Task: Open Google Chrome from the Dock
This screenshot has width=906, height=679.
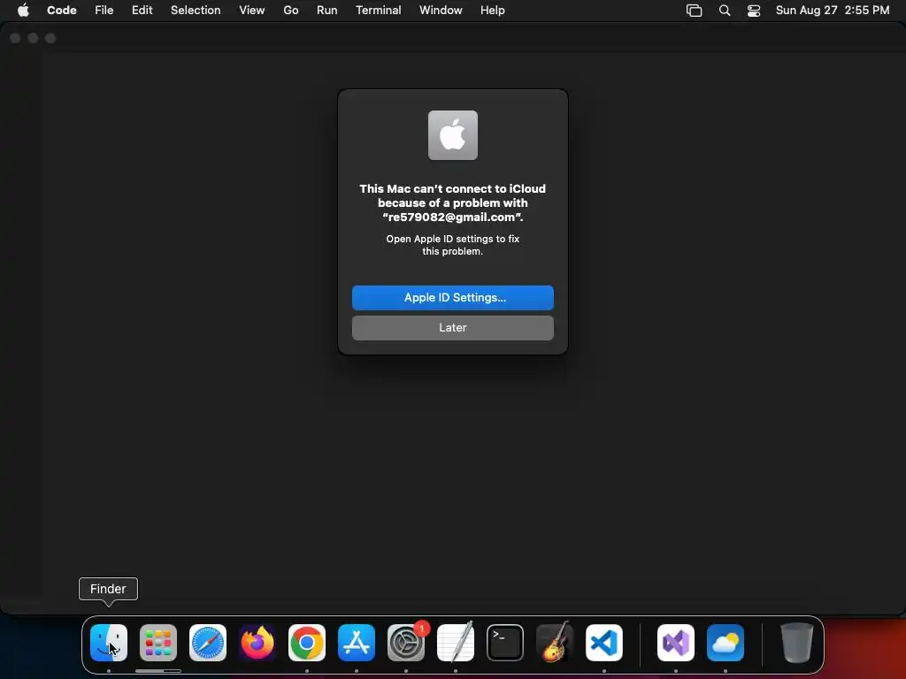Action: coord(307,643)
